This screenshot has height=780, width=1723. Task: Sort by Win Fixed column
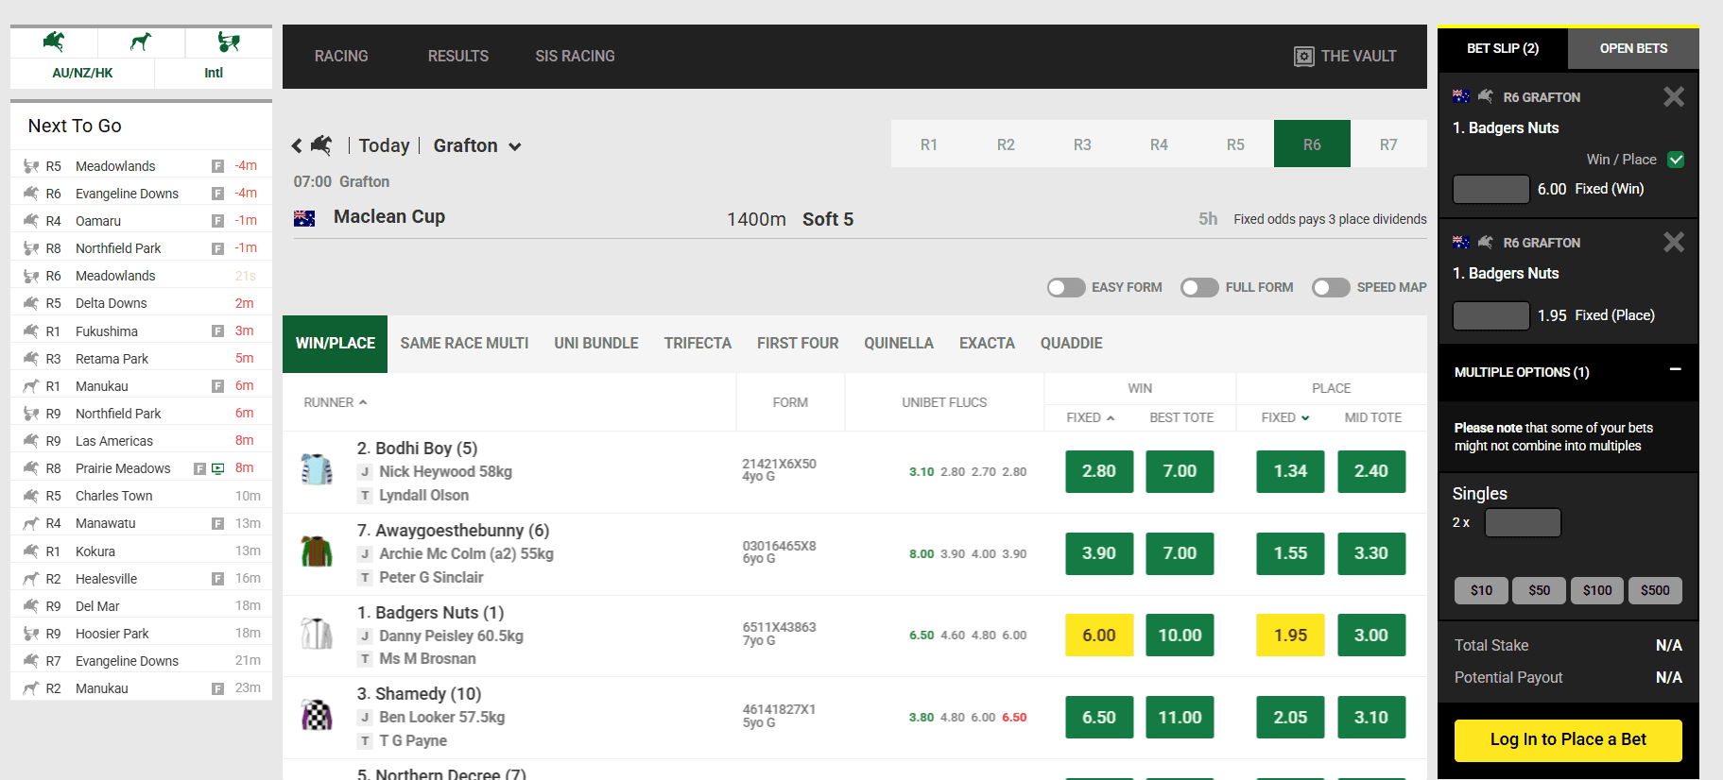[x=1091, y=417]
